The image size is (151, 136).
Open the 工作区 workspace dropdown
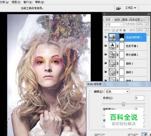[131, 8]
